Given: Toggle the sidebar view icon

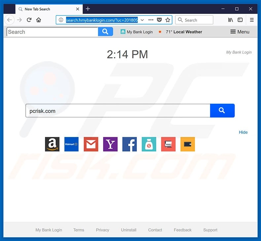Looking at the screenshot, I should coord(240,20).
